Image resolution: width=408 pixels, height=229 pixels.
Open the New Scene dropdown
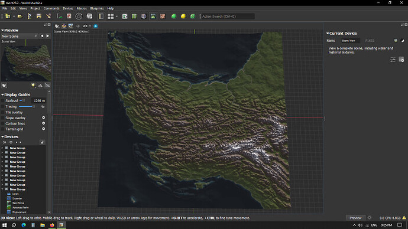pos(20,36)
